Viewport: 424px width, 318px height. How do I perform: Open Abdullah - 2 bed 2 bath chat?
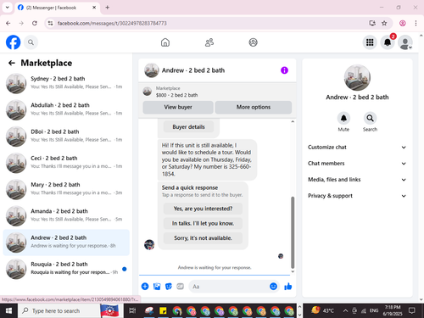click(66, 109)
